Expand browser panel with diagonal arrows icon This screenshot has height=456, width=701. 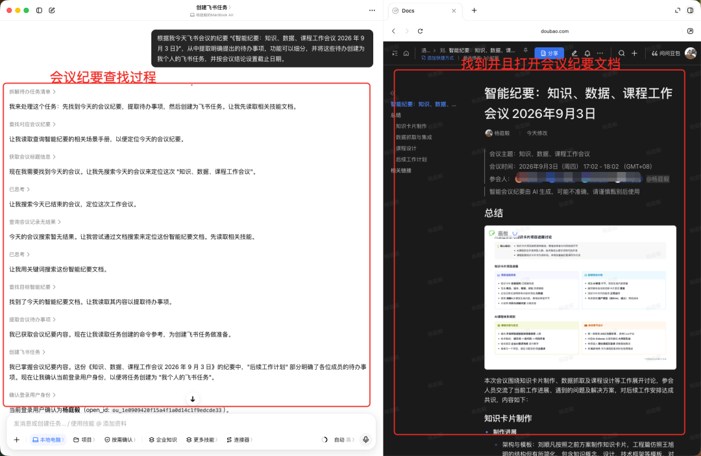click(x=678, y=10)
